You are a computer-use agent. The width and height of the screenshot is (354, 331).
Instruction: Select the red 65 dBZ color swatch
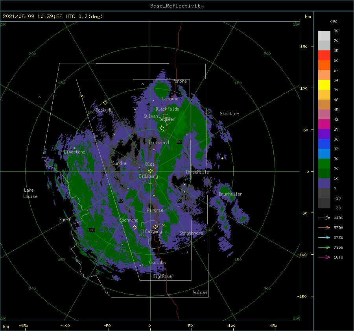324,55
